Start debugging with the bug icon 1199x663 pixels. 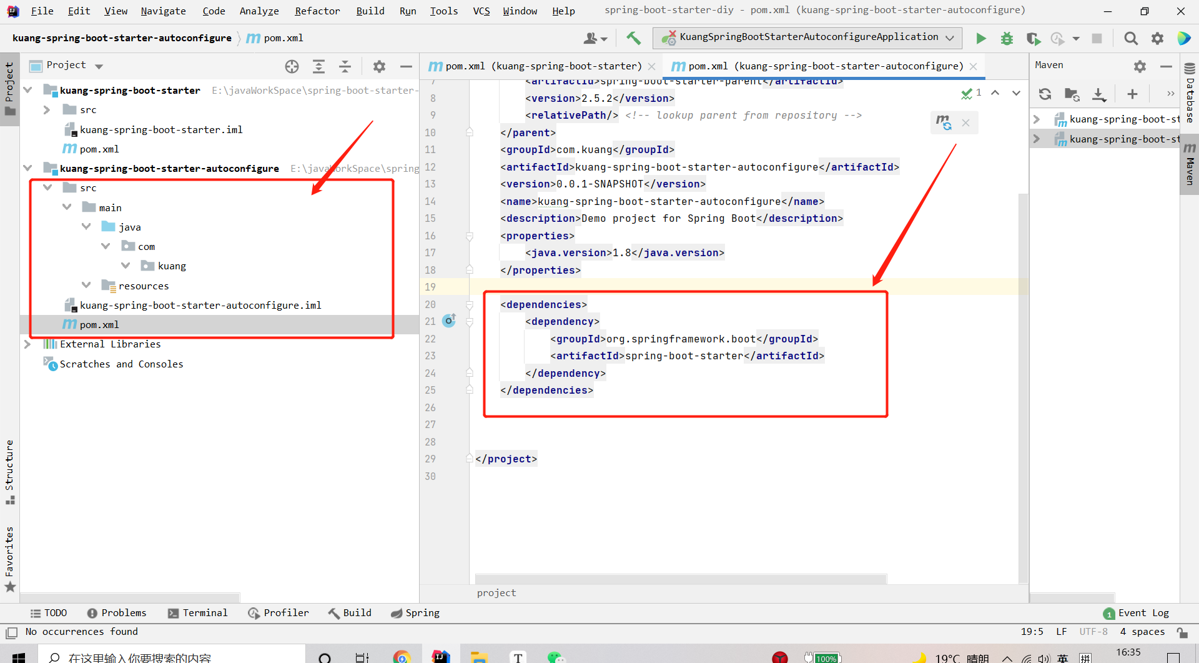(x=1007, y=39)
